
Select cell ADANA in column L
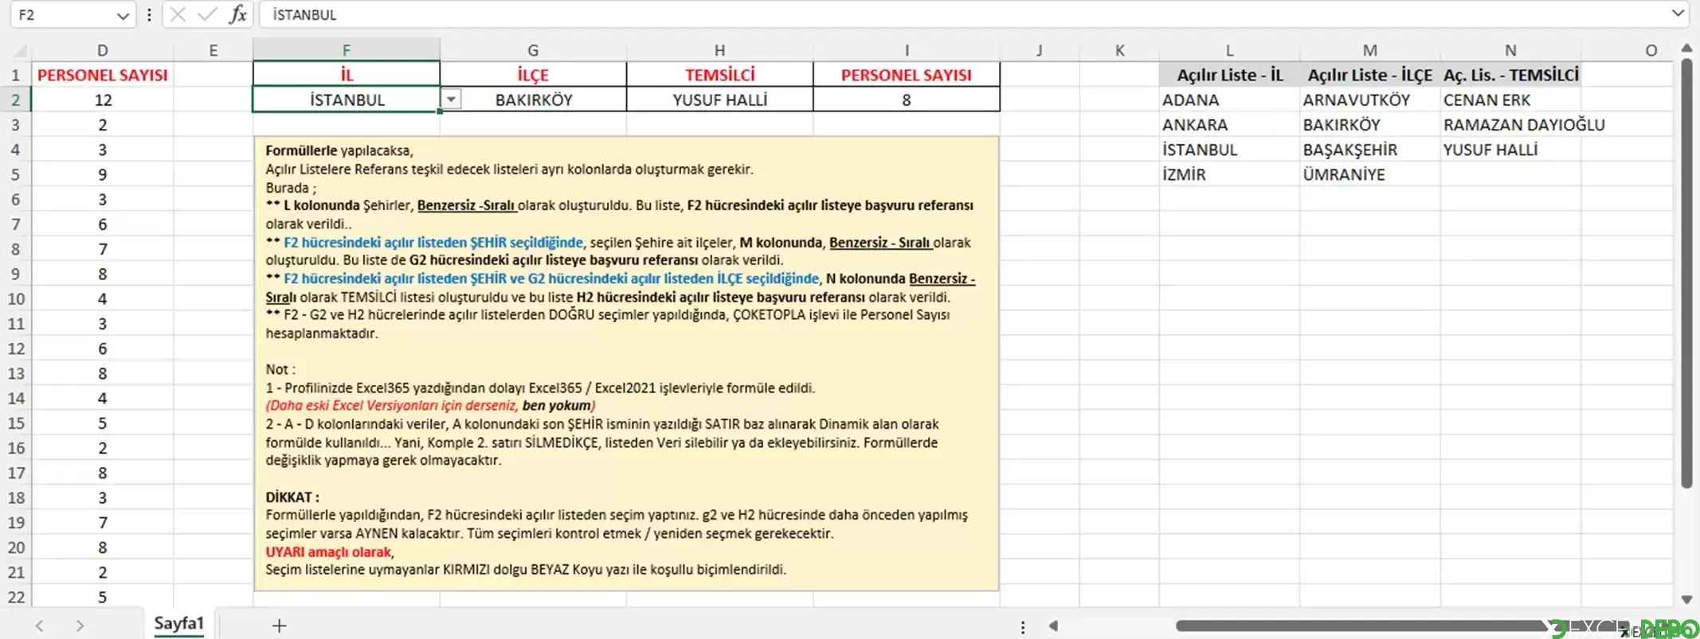tap(1229, 99)
